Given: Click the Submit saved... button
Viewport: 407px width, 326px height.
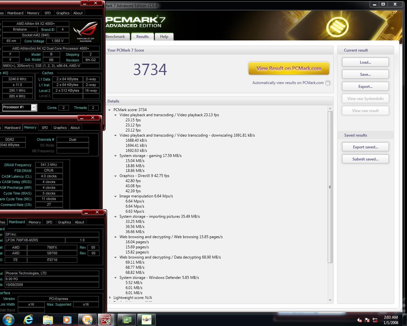Looking at the screenshot, I should pyautogui.click(x=365, y=159).
